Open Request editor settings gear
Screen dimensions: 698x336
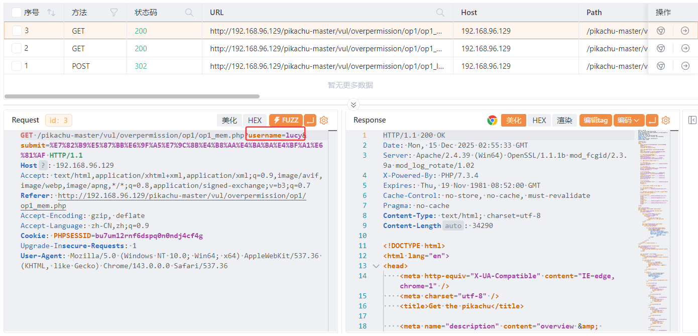[x=324, y=120]
